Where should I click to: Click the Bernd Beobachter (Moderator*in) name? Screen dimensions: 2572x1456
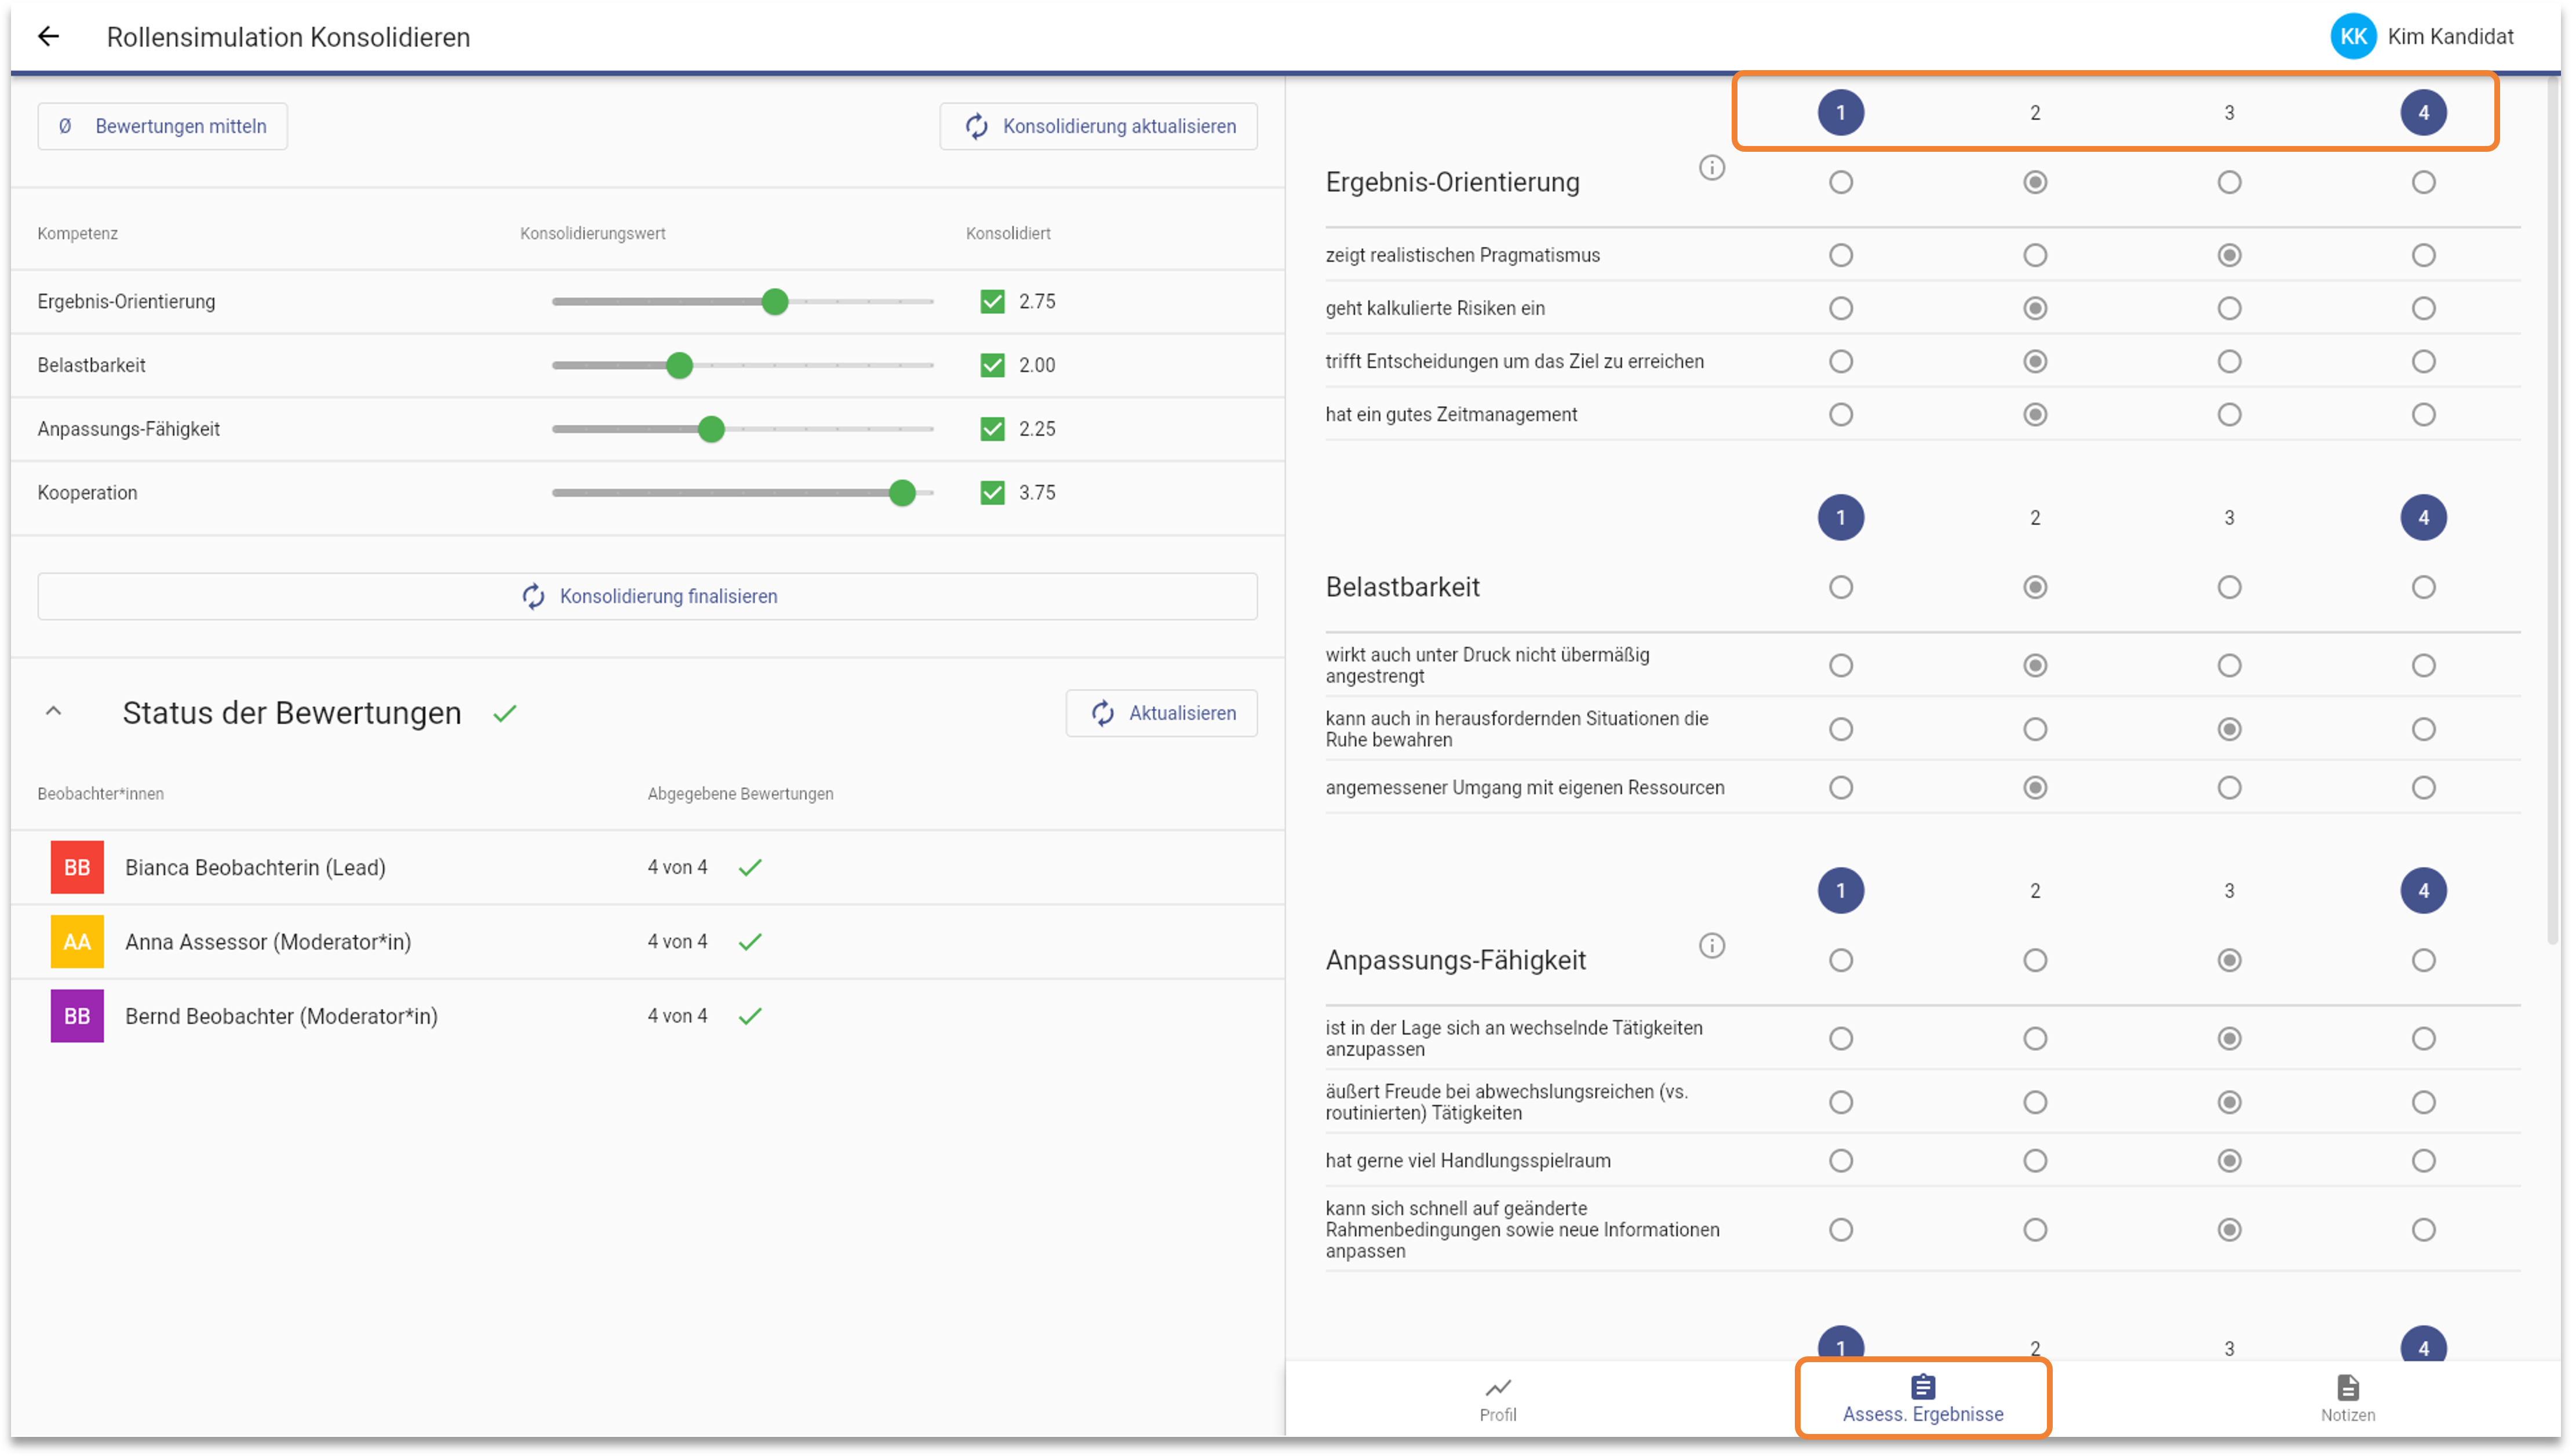tap(281, 1016)
